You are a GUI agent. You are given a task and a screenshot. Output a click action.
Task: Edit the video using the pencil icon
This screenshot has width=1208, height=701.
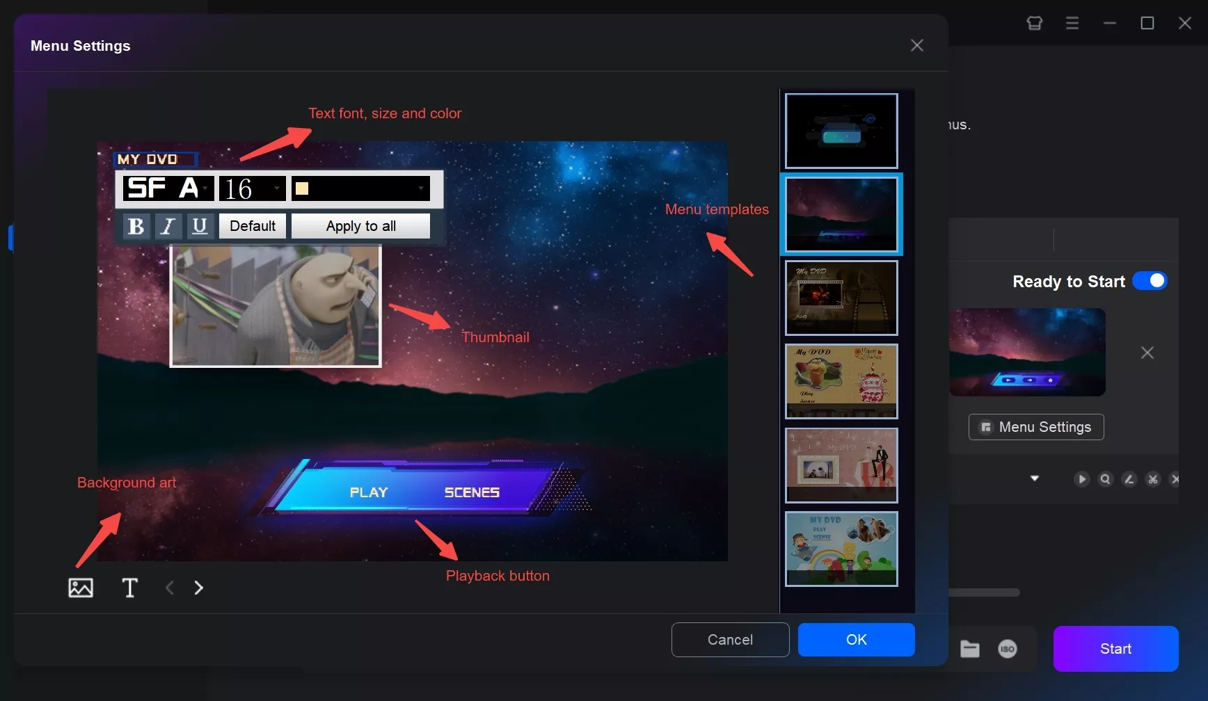(x=1129, y=479)
